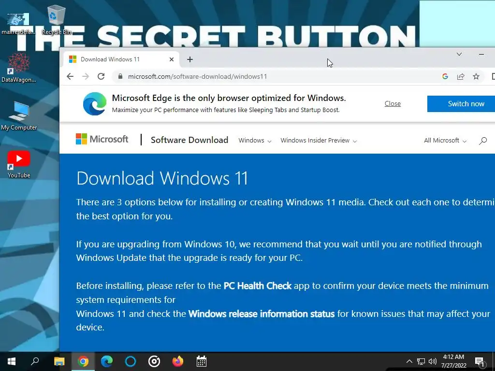Screen dimensions: 495x371
Task: Share this page via share icon
Action: coord(461,76)
